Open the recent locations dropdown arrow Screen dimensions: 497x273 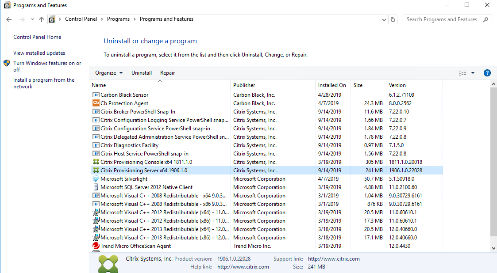click(x=32, y=19)
